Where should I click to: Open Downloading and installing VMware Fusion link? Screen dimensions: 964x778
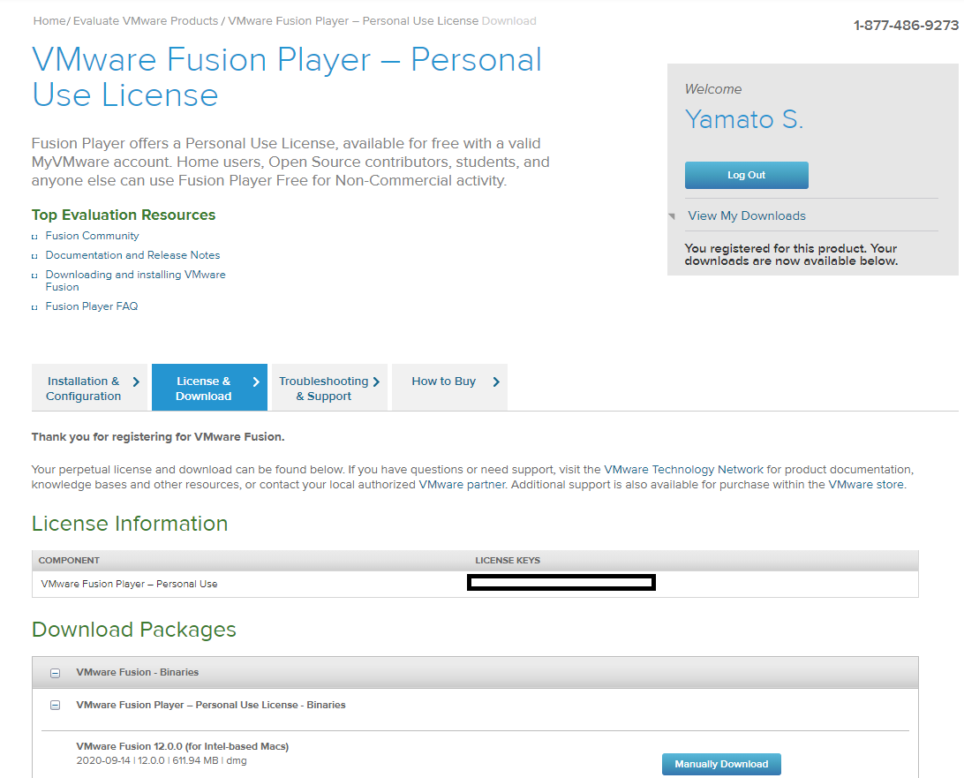coord(135,281)
